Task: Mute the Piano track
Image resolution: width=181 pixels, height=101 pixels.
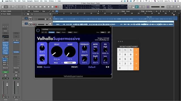Action: pyautogui.click(x=29, y=19)
